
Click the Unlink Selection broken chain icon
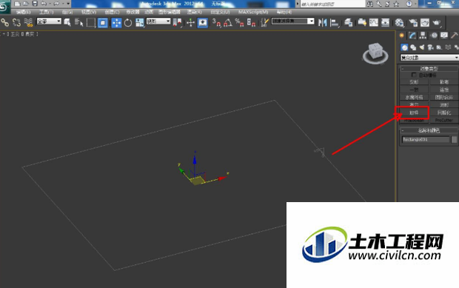point(16,22)
